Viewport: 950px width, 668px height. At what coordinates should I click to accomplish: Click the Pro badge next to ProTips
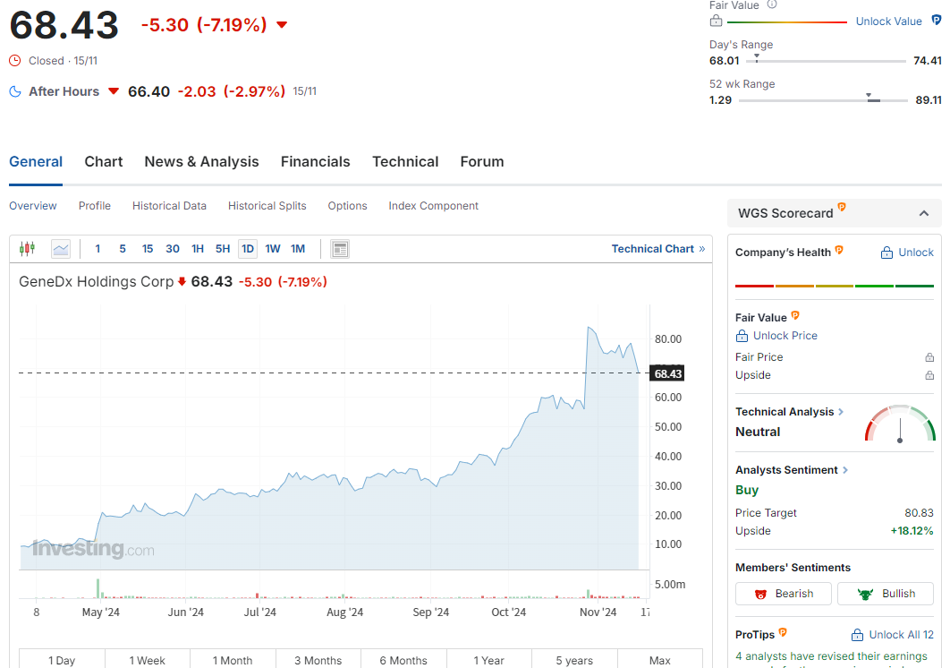point(783,632)
